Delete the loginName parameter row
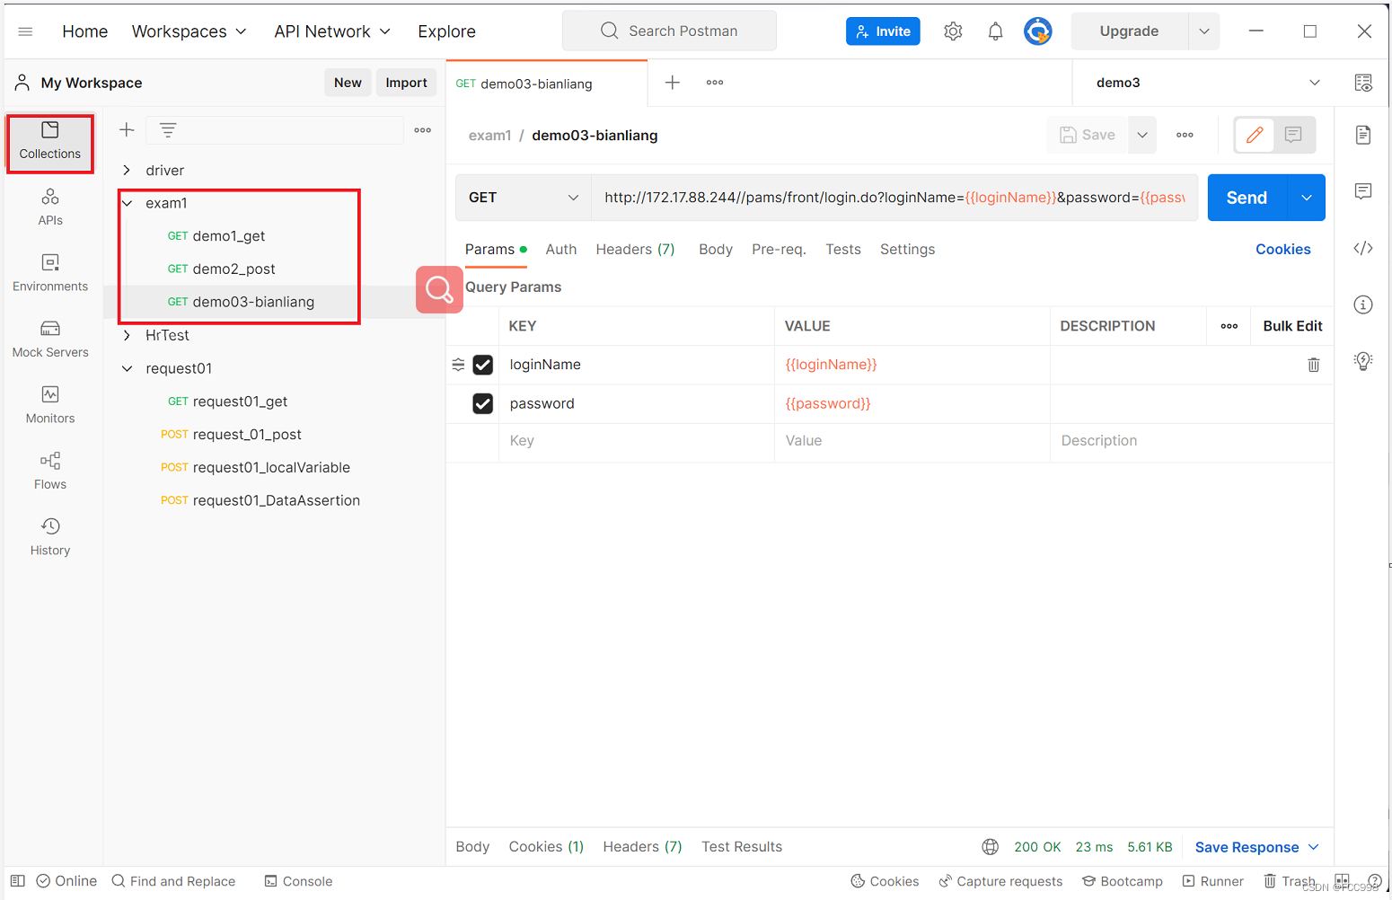This screenshot has height=900, width=1392. 1313,365
